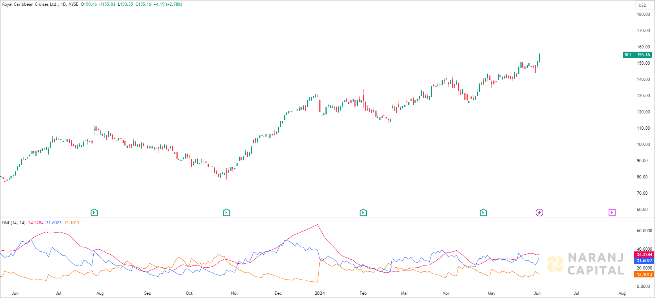Click the late October earnings E marker
This screenshot has height=298, width=655.
point(226,212)
